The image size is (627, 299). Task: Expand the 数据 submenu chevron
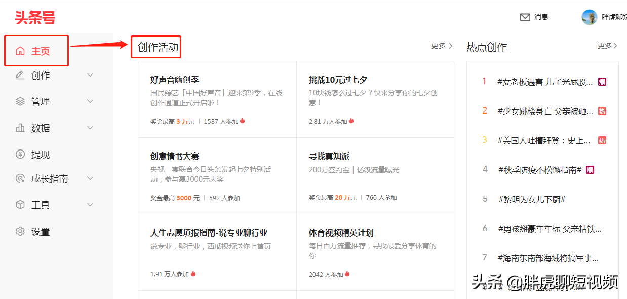pyautogui.click(x=90, y=128)
